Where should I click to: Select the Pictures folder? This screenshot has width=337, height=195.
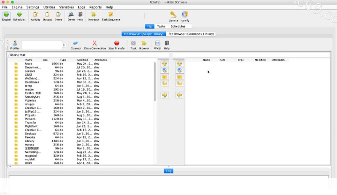[x=30, y=119]
